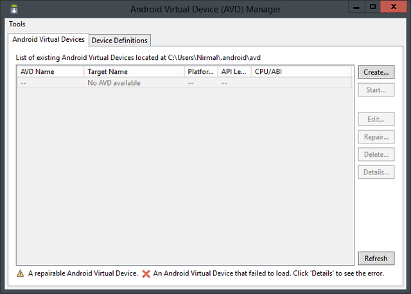Close the AVD Manager window
The width and height of the screenshot is (411, 294).
[394, 7]
